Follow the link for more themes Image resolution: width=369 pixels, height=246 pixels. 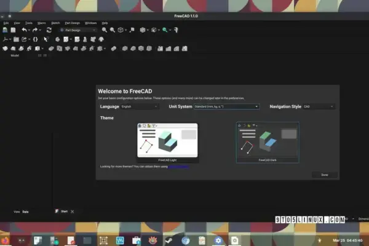point(178,167)
